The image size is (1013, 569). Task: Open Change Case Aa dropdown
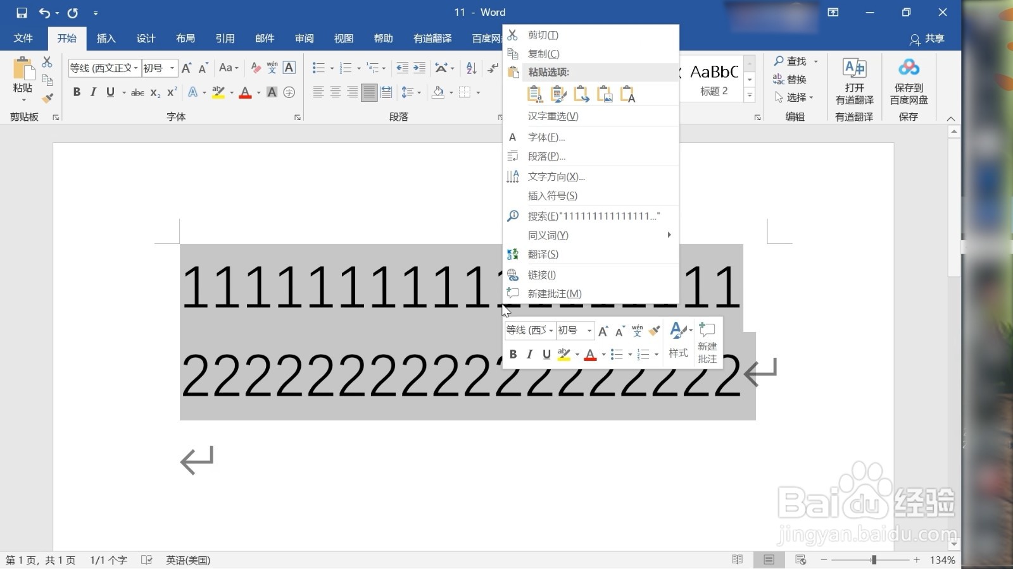[229, 68]
